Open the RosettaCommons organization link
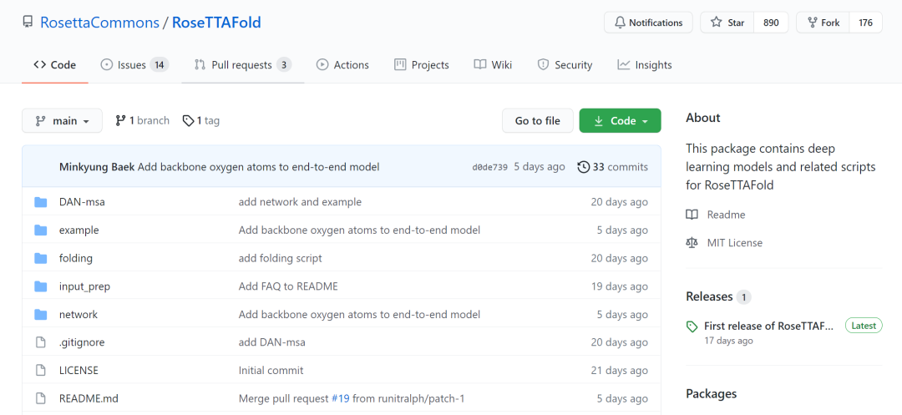 pyautogui.click(x=99, y=23)
